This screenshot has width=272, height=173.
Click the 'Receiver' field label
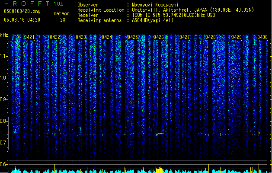[88, 15]
